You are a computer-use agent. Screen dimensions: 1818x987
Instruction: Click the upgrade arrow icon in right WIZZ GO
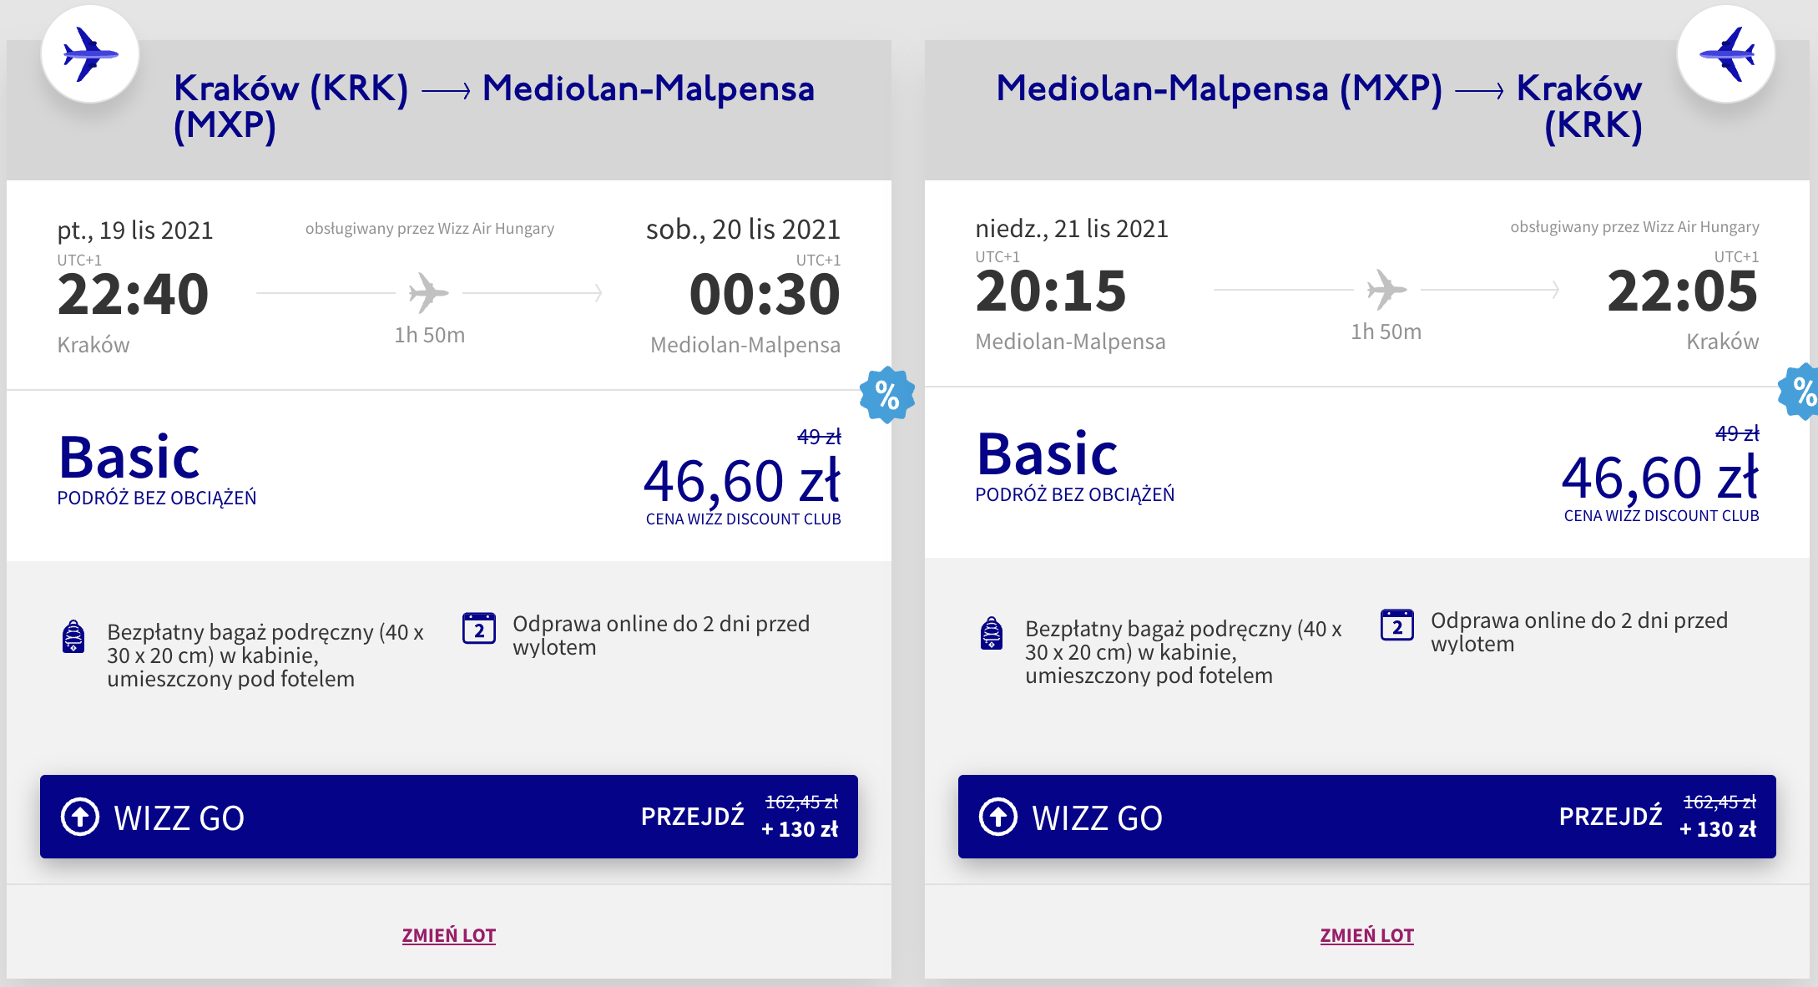pos(998,817)
